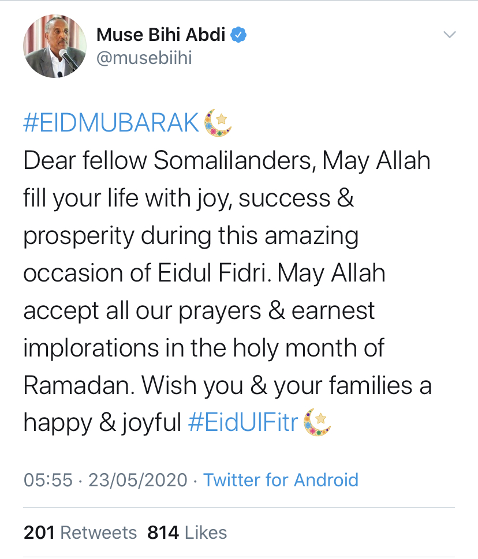View the 201 Retweets list
The image size is (478, 559).
coord(80,532)
